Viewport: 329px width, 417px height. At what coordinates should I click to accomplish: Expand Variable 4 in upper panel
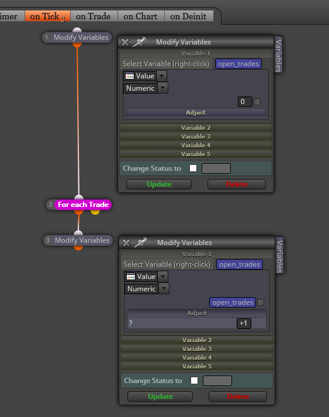[x=196, y=145]
